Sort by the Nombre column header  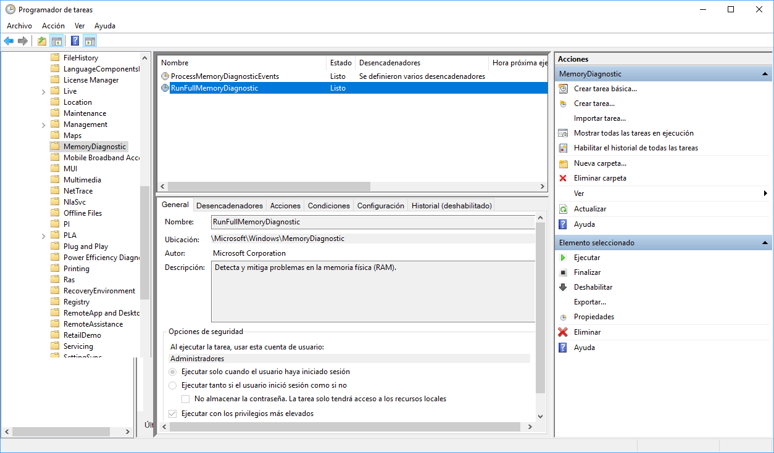point(242,63)
